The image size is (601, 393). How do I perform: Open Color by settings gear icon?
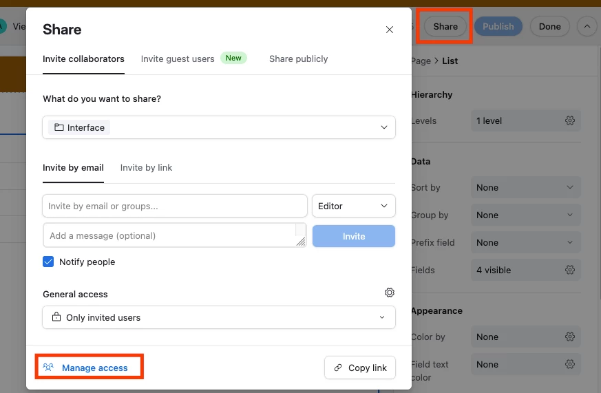point(569,337)
